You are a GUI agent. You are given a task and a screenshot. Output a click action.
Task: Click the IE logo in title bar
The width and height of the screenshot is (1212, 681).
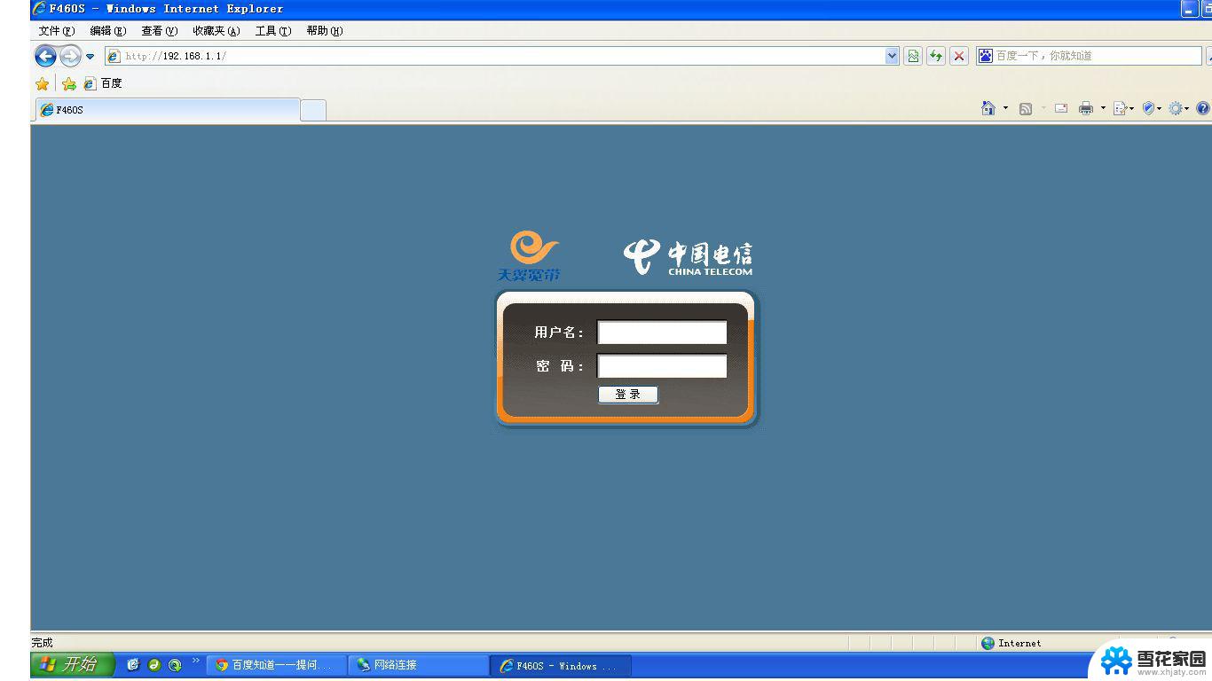(x=39, y=9)
